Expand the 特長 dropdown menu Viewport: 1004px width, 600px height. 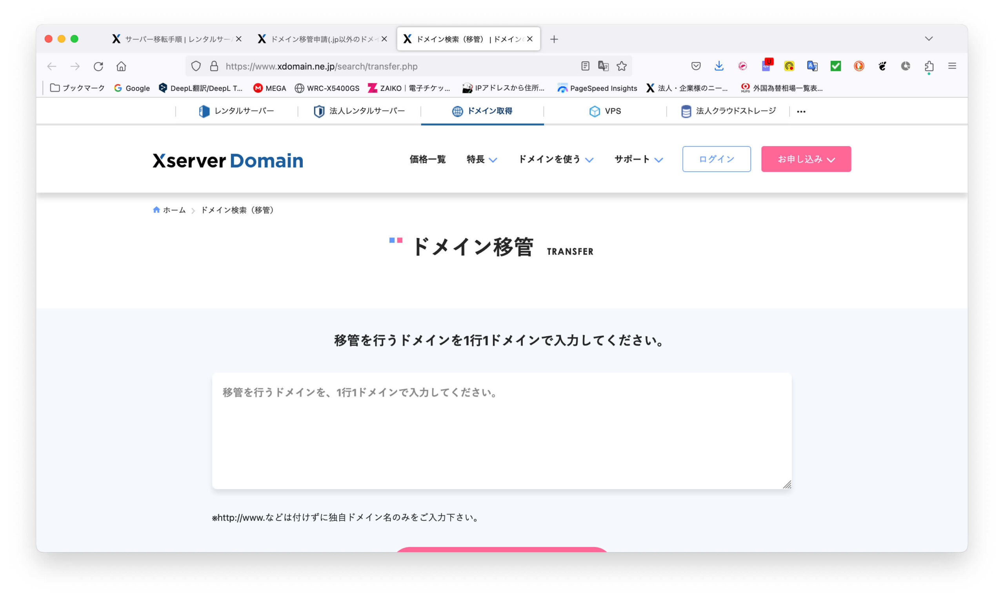[481, 159]
